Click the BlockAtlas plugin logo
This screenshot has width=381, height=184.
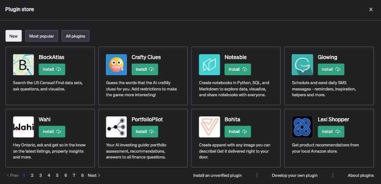pyautogui.click(x=23, y=64)
